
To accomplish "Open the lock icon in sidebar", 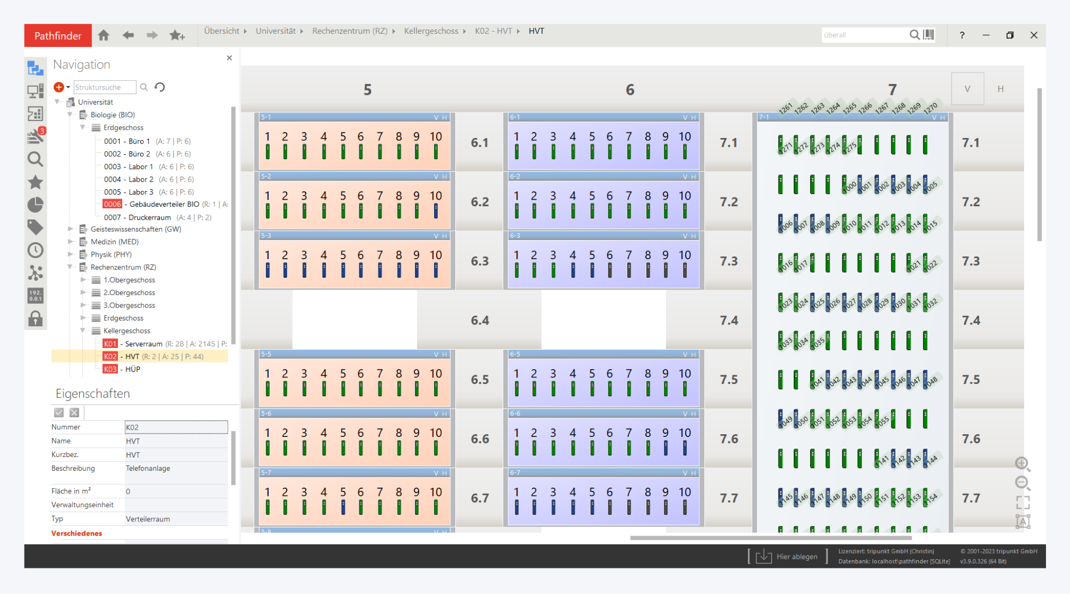I will (x=35, y=319).
